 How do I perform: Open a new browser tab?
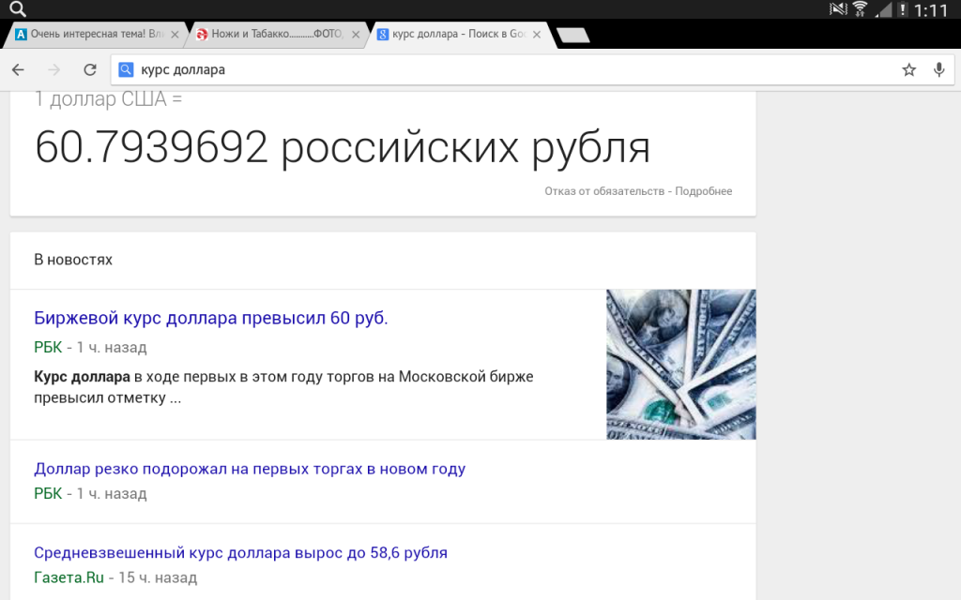point(572,35)
